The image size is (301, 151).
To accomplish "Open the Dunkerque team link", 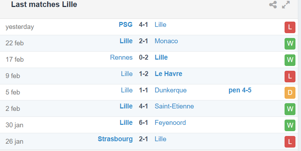I will pos(171,90).
